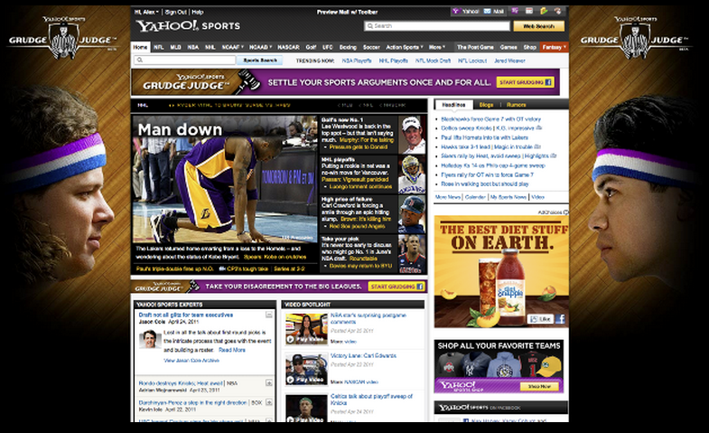Image resolution: width=709 pixels, height=433 pixels.
Task: Collapse the Draft not all glitz article
Action: (x=269, y=315)
